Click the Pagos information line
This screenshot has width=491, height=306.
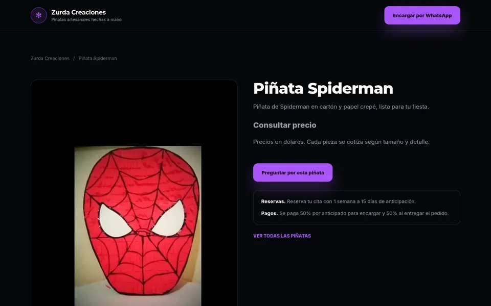[x=355, y=213]
